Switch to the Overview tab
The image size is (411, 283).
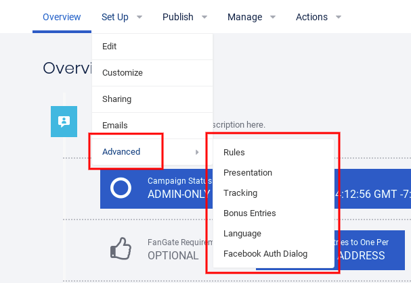click(62, 17)
